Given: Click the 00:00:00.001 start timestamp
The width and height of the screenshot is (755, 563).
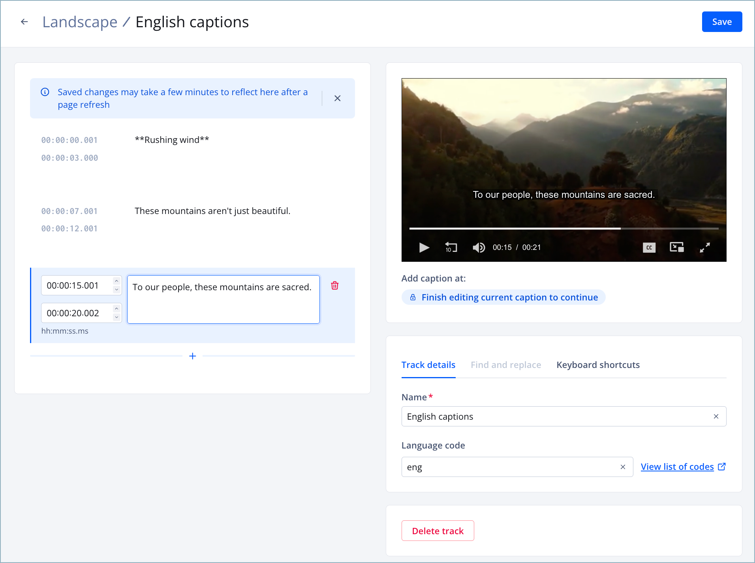Looking at the screenshot, I should pos(69,140).
